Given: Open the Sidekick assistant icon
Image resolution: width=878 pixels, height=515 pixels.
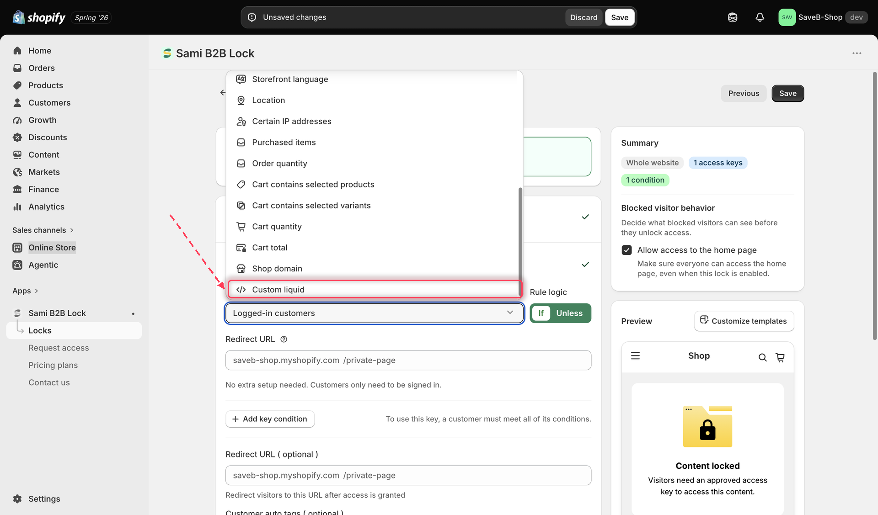Looking at the screenshot, I should click(733, 17).
